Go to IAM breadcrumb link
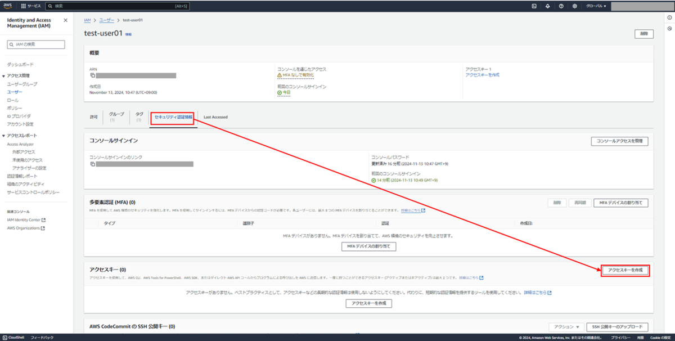 click(x=87, y=20)
